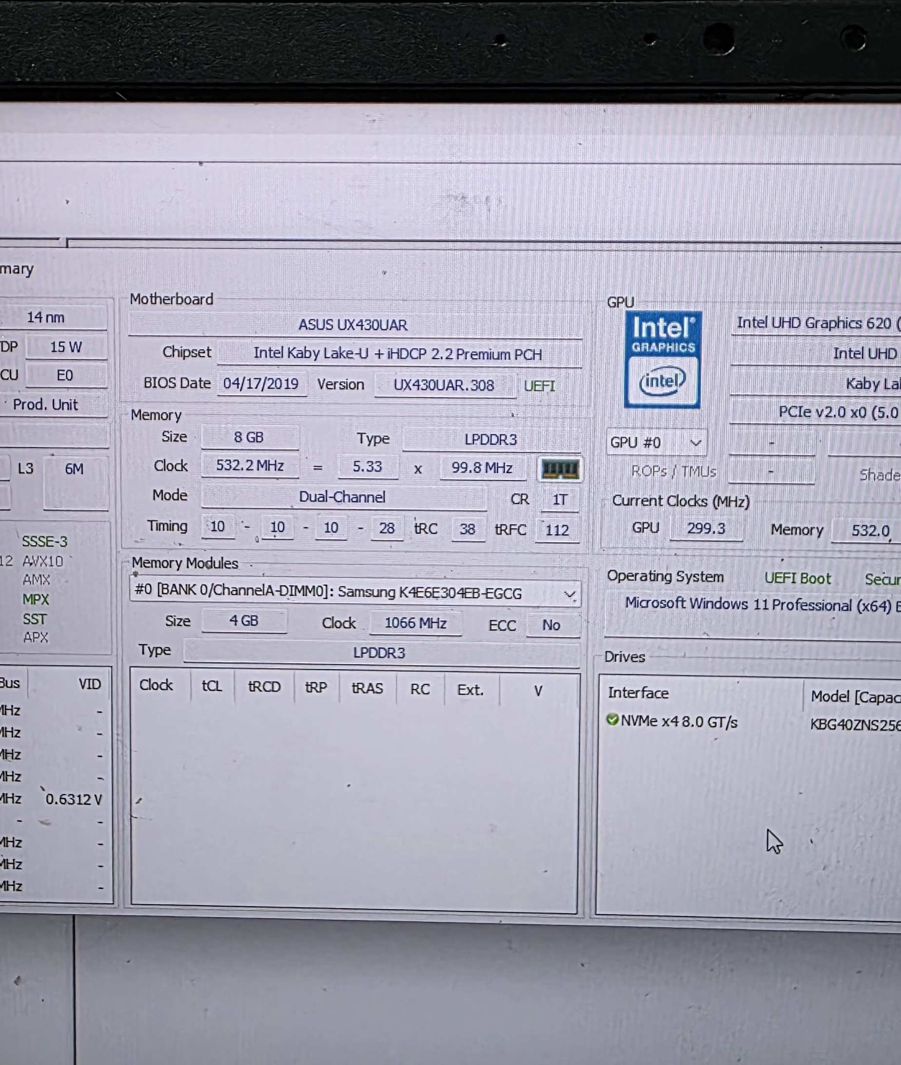This screenshot has width=901, height=1065.
Task: Select the motherboard name ASUS UX430UAR
Action: pyautogui.click(x=353, y=325)
